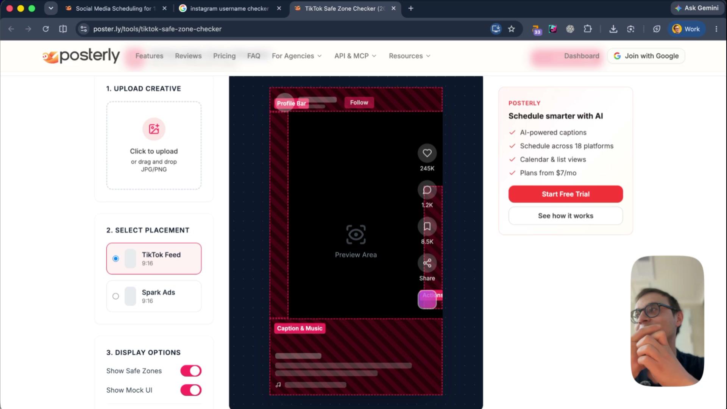This screenshot has height=409, width=727.
Task: Open the Features nav item
Action: [x=150, y=56]
